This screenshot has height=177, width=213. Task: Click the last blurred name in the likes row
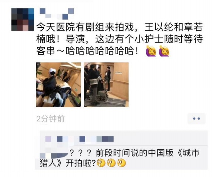(x=105, y=139)
